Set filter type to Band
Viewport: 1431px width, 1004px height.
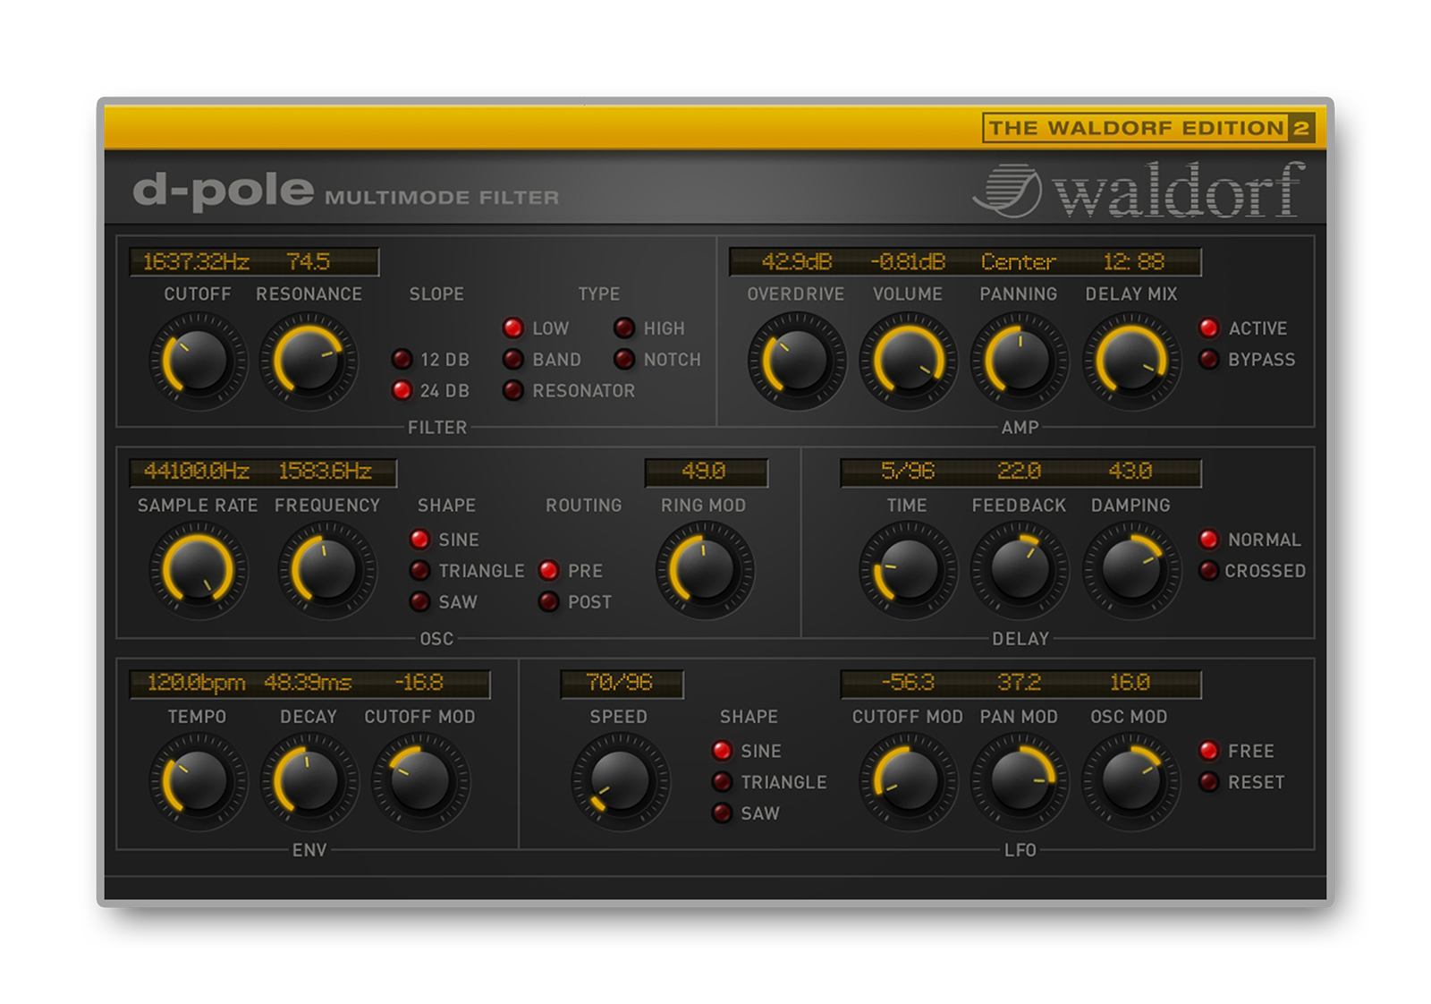pyautogui.click(x=513, y=360)
